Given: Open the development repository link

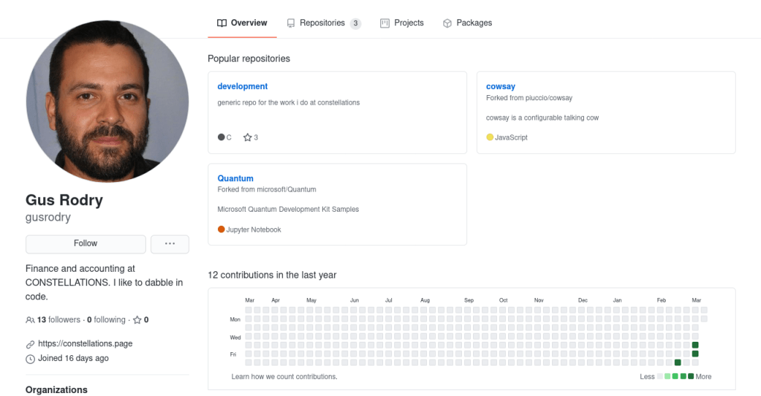Looking at the screenshot, I should click(x=243, y=86).
